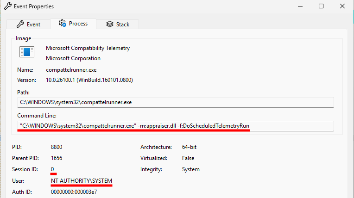Viewport: 354px width, 198px height.
Task: Click the gear icon on the Process tab
Action: coord(62,23)
